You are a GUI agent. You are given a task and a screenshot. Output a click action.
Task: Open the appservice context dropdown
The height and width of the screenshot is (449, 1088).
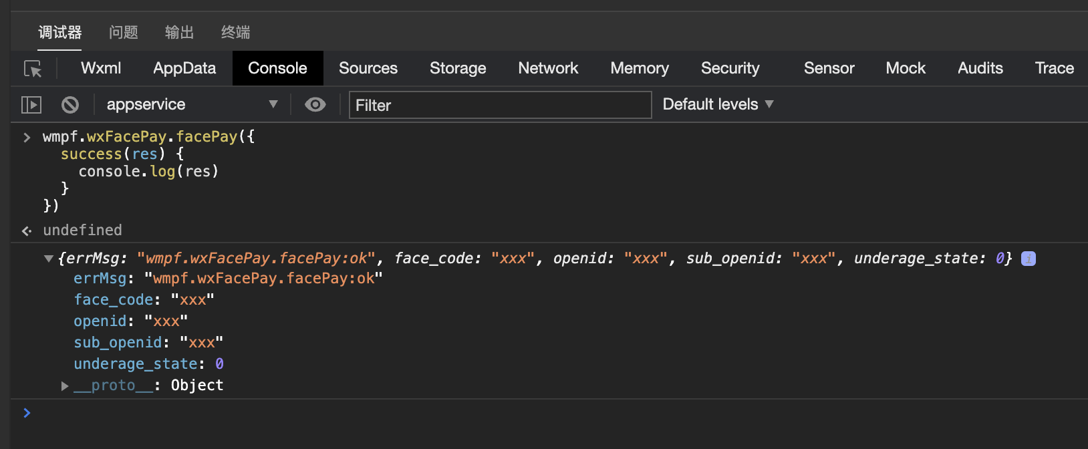coord(191,105)
